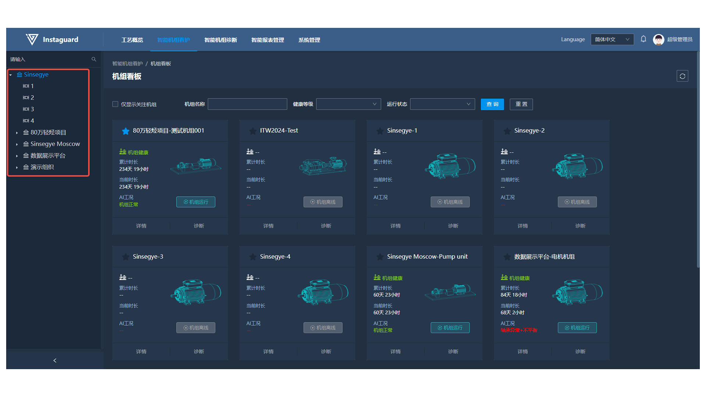Click 机组离线 status on ITW2024-Test card
The height and width of the screenshot is (397, 706).
(323, 202)
